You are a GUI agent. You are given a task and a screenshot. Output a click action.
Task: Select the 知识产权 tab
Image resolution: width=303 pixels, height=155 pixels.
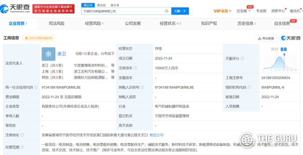click(x=209, y=23)
